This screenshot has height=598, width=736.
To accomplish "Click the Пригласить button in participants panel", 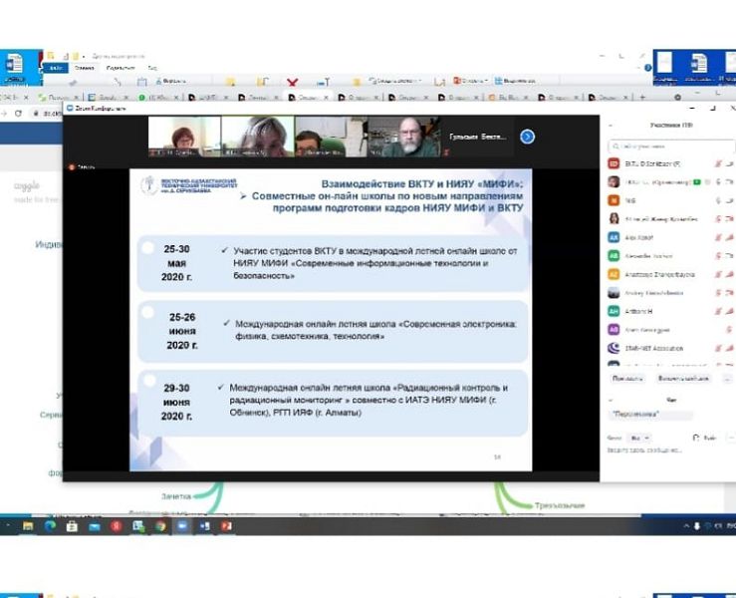I will pos(627,378).
